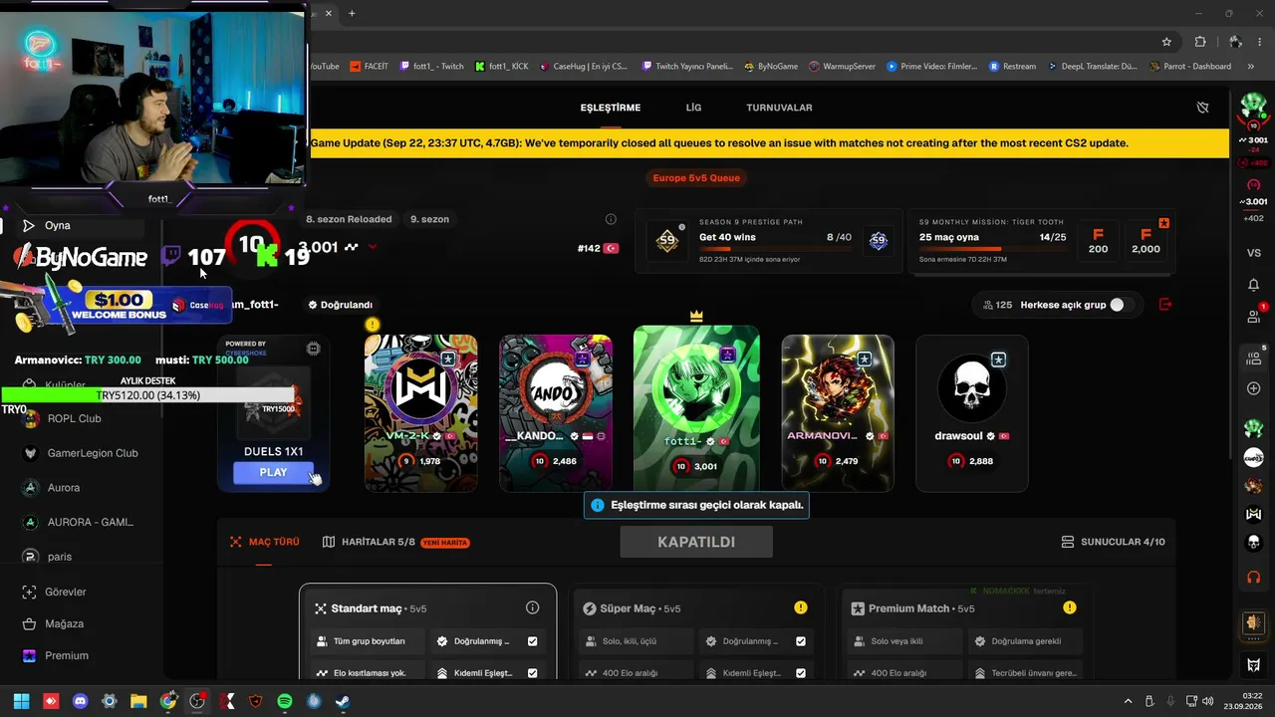The height and width of the screenshot is (717, 1275).
Task: Click the slashed shield icon in the header
Action: click(x=1202, y=108)
